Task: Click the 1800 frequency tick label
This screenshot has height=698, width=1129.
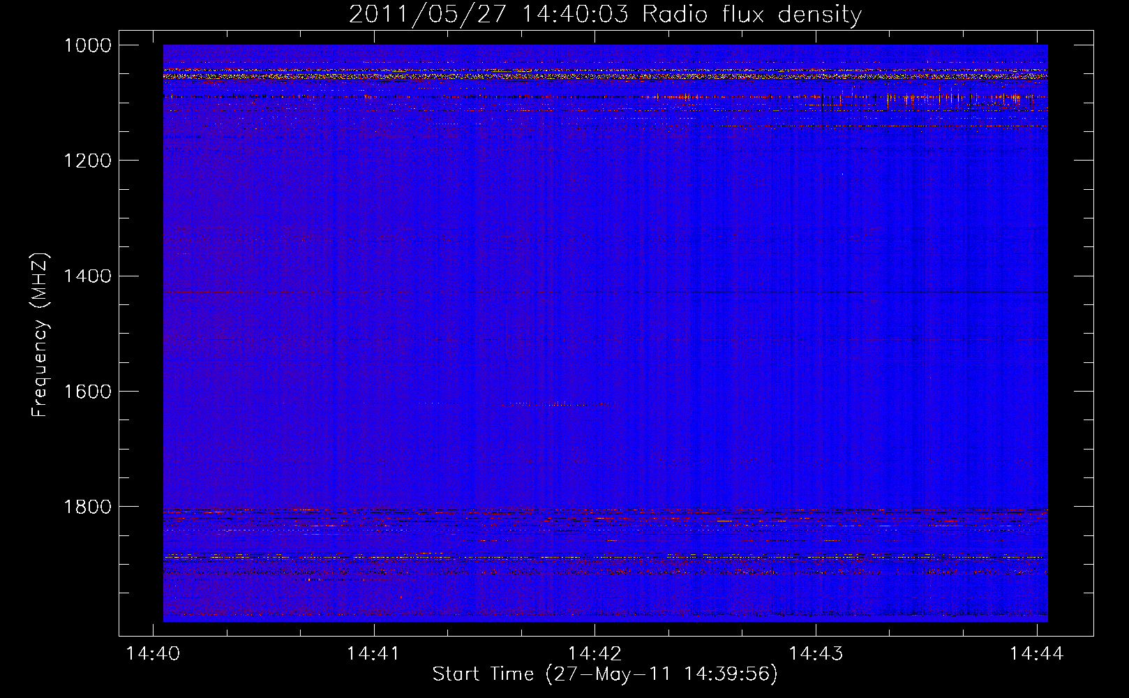Action: point(88,507)
